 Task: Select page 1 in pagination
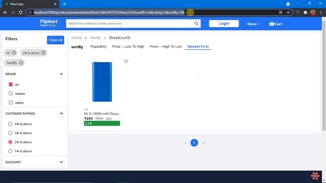pos(194,143)
